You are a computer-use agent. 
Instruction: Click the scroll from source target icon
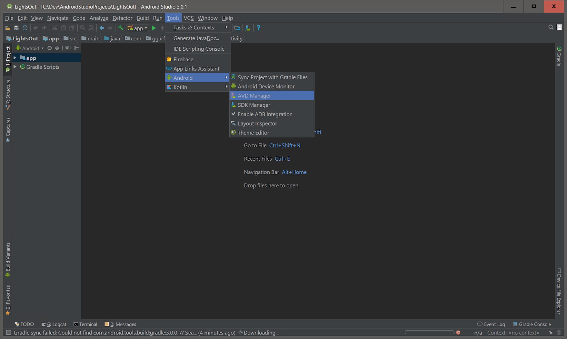point(50,48)
